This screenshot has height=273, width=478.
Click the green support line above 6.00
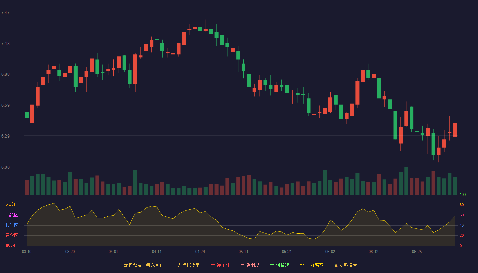[242, 155]
